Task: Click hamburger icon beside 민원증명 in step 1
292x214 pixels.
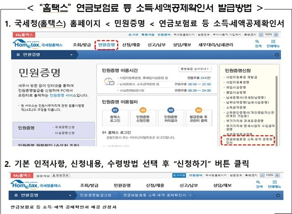Action: (18, 55)
